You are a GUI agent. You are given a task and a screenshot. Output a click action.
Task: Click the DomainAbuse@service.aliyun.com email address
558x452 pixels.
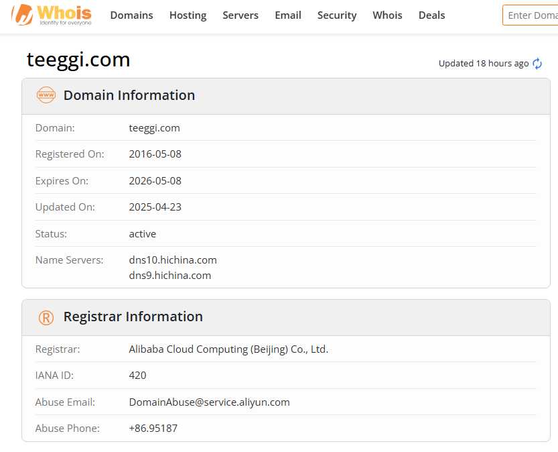point(209,402)
